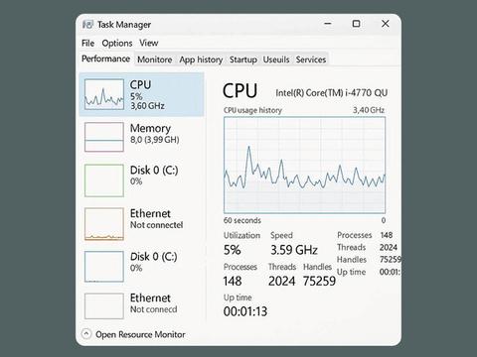This screenshot has height=357, width=477.
Task: Open the File menu
Action: (87, 43)
